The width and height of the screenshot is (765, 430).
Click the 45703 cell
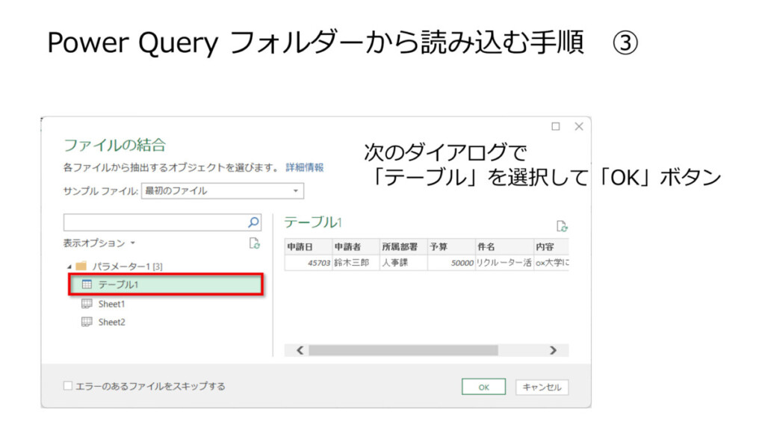click(308, 263)
